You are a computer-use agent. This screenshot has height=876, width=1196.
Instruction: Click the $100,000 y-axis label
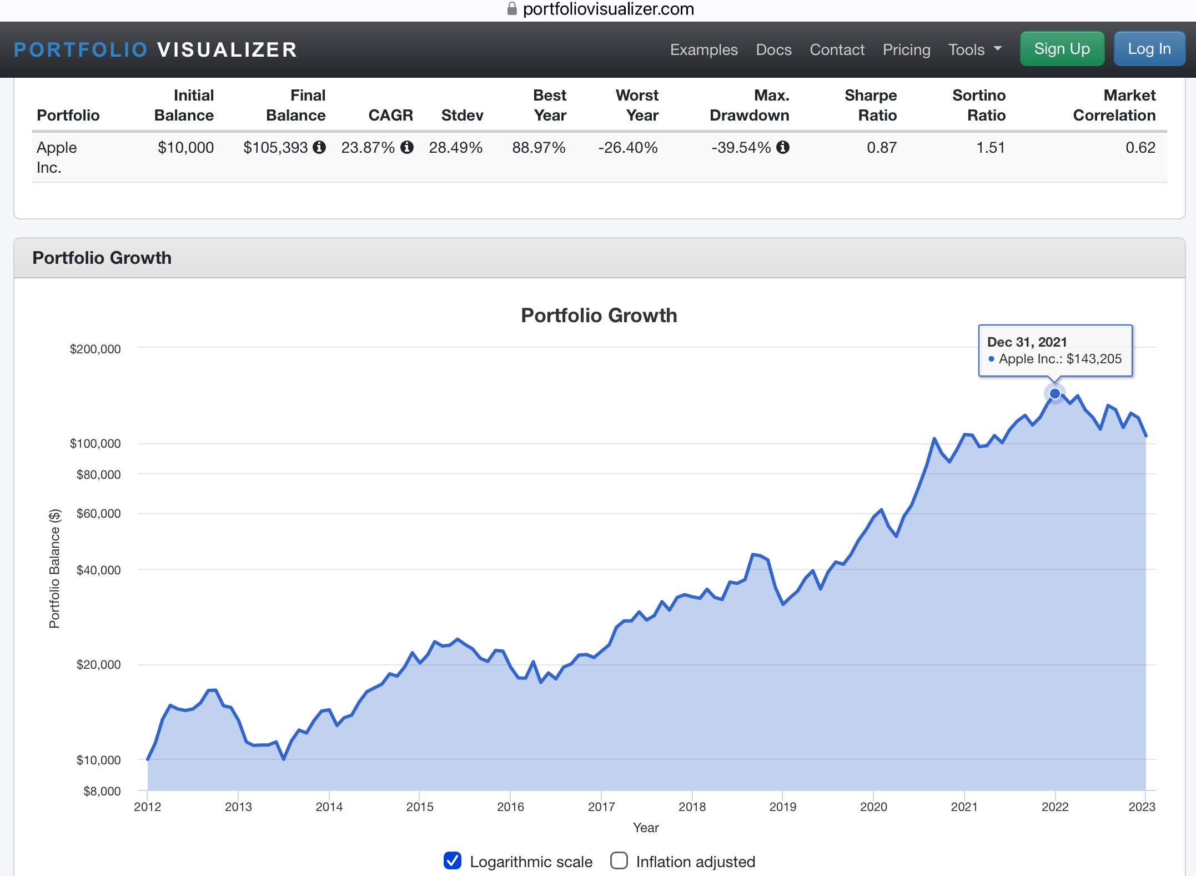(x=95, y=443)
